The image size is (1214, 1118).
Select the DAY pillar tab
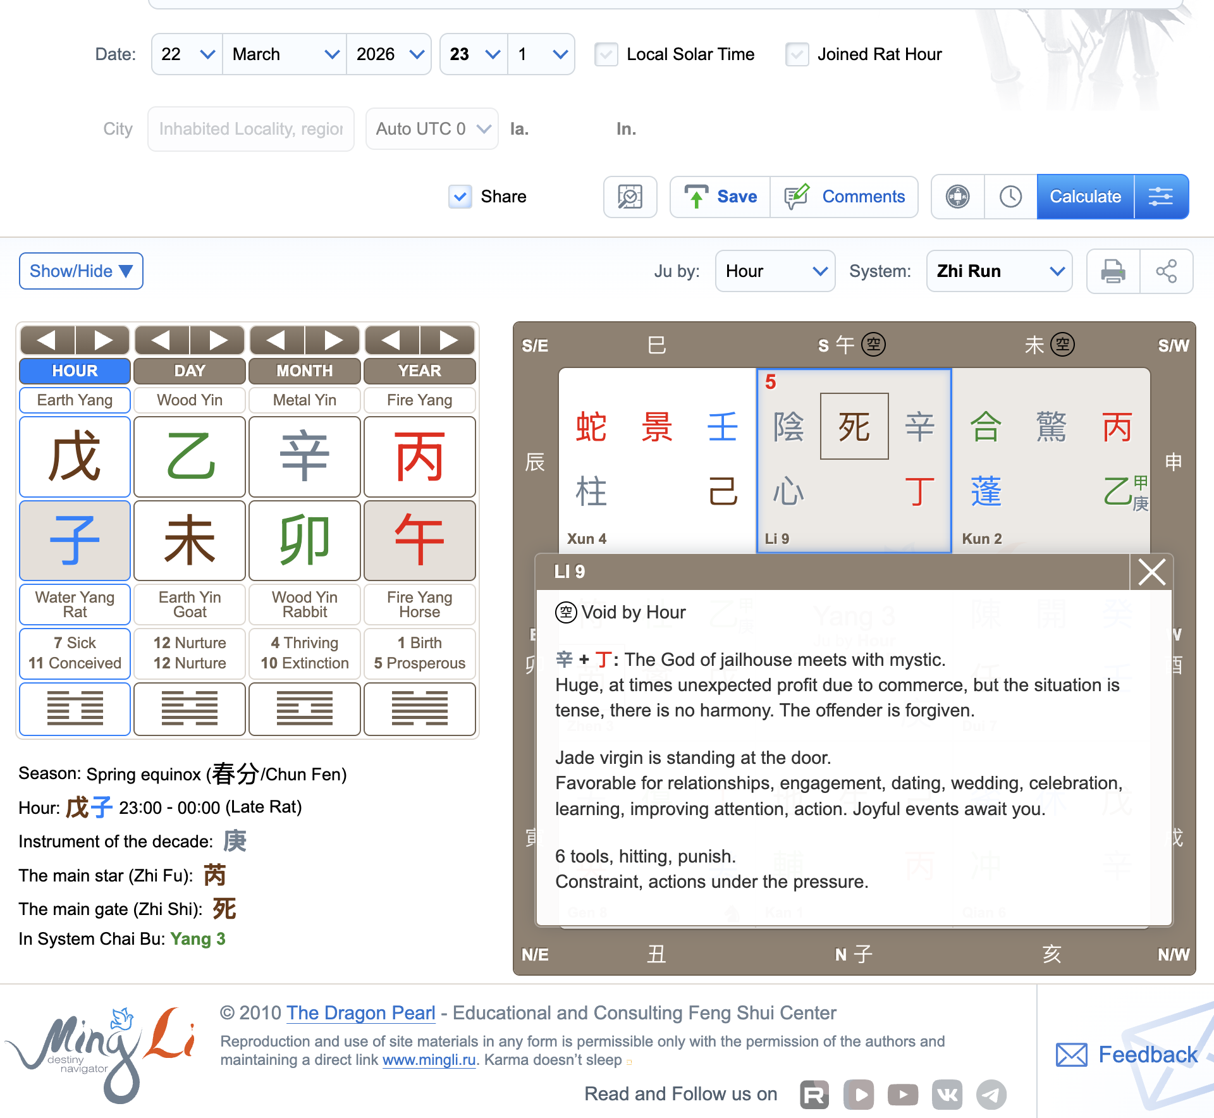click(x=190, y=371)
